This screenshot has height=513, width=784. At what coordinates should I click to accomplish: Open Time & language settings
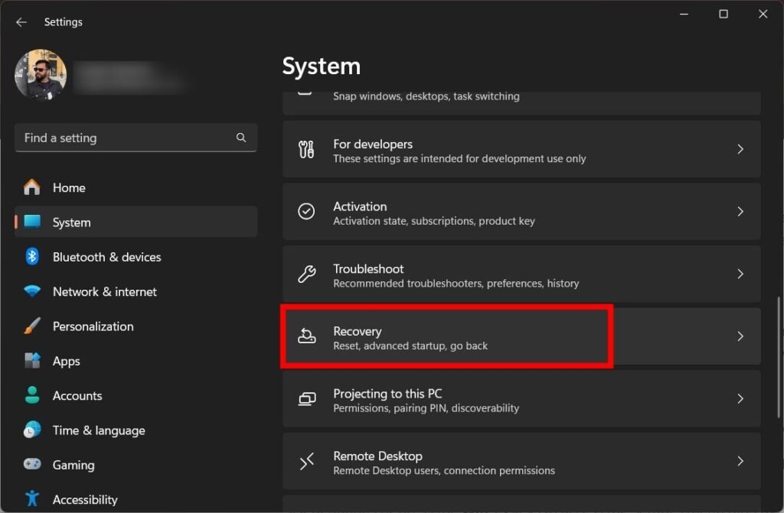click(136, 430)
